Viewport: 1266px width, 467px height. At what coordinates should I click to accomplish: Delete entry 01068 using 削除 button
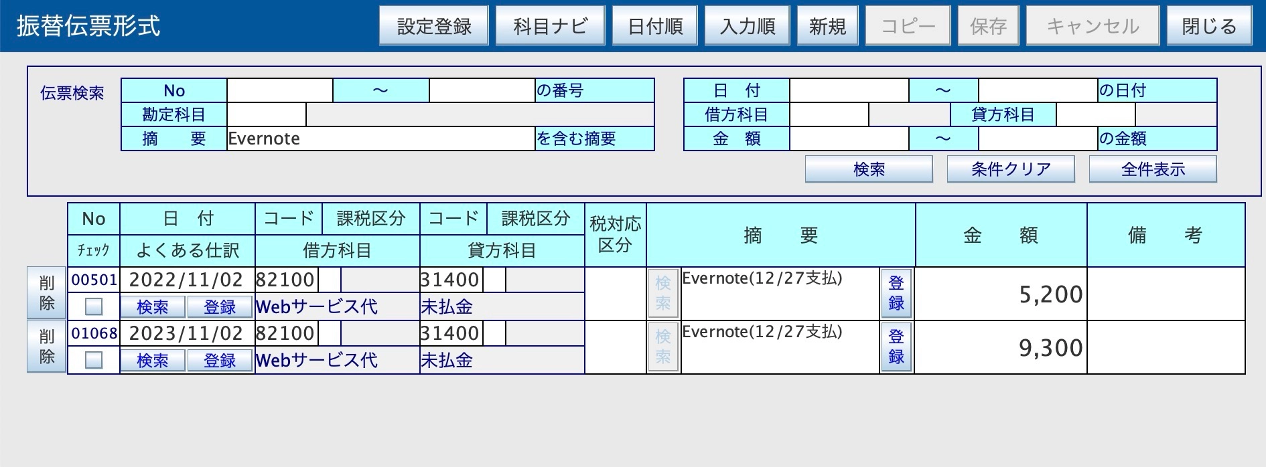[x=47, y=347]
